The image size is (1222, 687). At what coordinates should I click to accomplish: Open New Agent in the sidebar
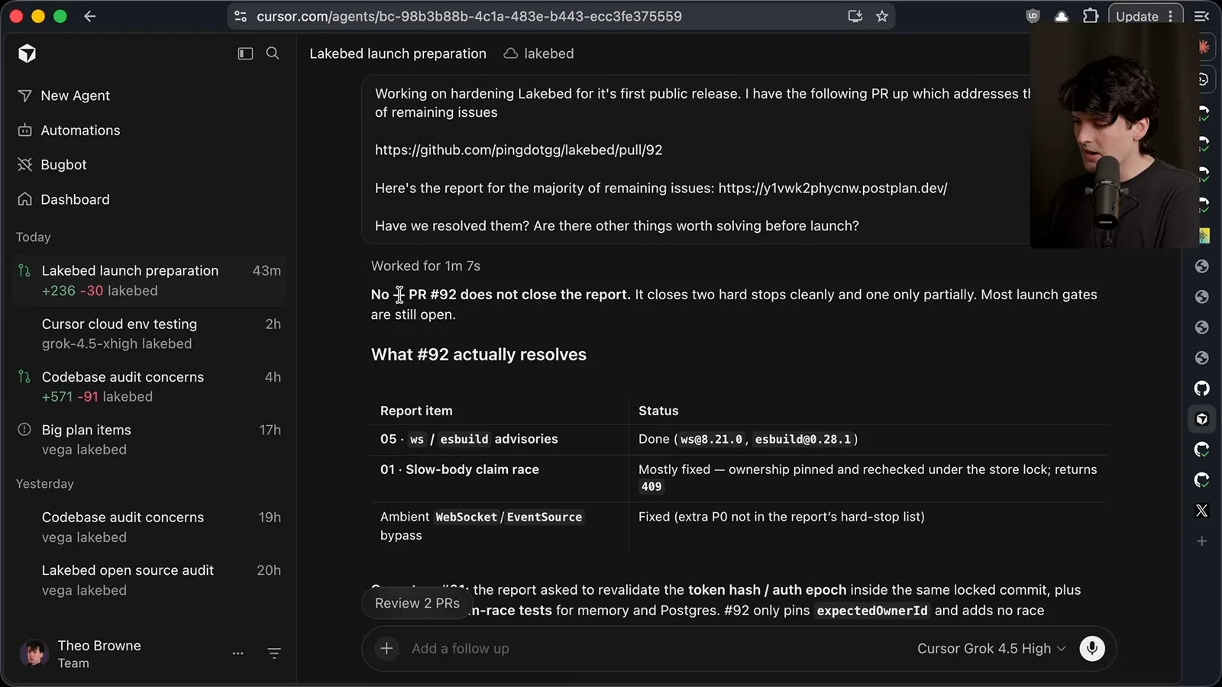[75, 95]
